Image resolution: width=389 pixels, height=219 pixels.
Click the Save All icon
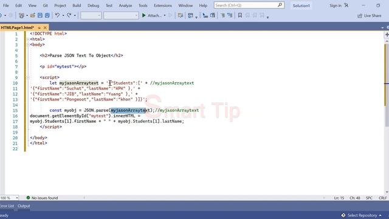pyautogui.click(x=47, y=16)
